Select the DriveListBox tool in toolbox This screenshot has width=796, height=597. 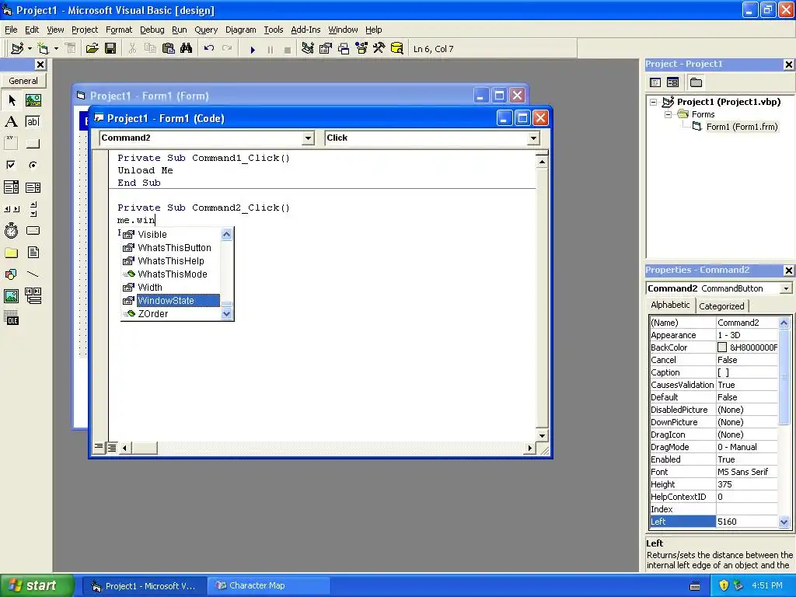(x=33, y=231)
